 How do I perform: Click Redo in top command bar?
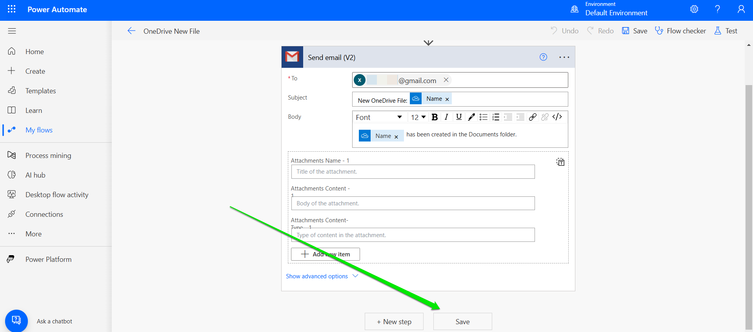click(600, 31)
